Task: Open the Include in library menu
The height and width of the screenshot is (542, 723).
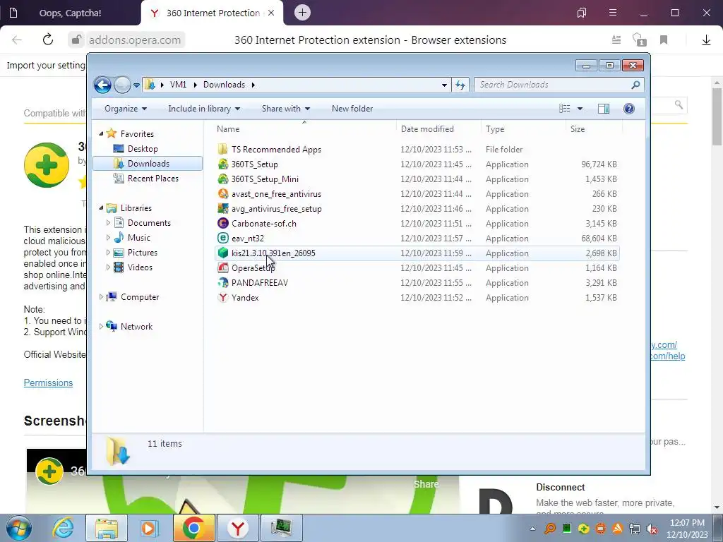Action: click(x=204, y=109)
